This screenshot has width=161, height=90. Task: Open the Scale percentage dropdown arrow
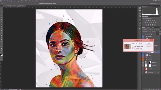tap(140, 44)
